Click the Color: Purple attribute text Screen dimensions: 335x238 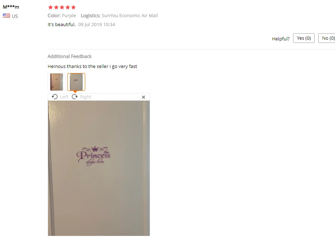tap(62, 16)
